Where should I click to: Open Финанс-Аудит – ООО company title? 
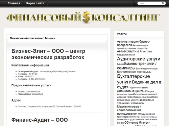40,120
